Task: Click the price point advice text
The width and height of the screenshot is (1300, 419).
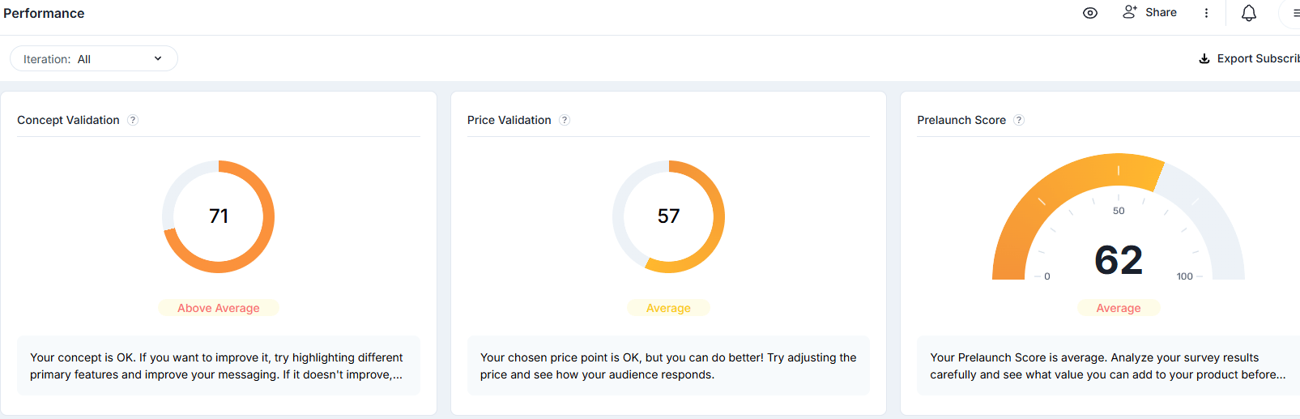Action: click(667, 366)
